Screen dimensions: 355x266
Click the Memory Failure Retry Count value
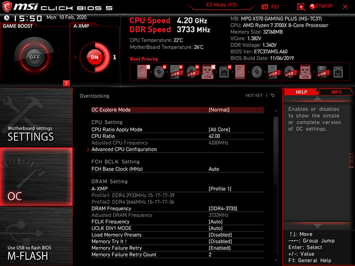tap(210, 255)
